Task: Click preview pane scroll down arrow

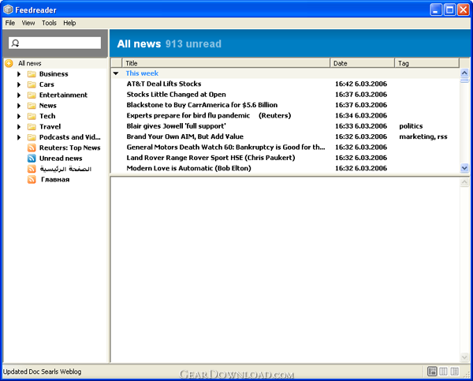Action: [x=464, y=357]
